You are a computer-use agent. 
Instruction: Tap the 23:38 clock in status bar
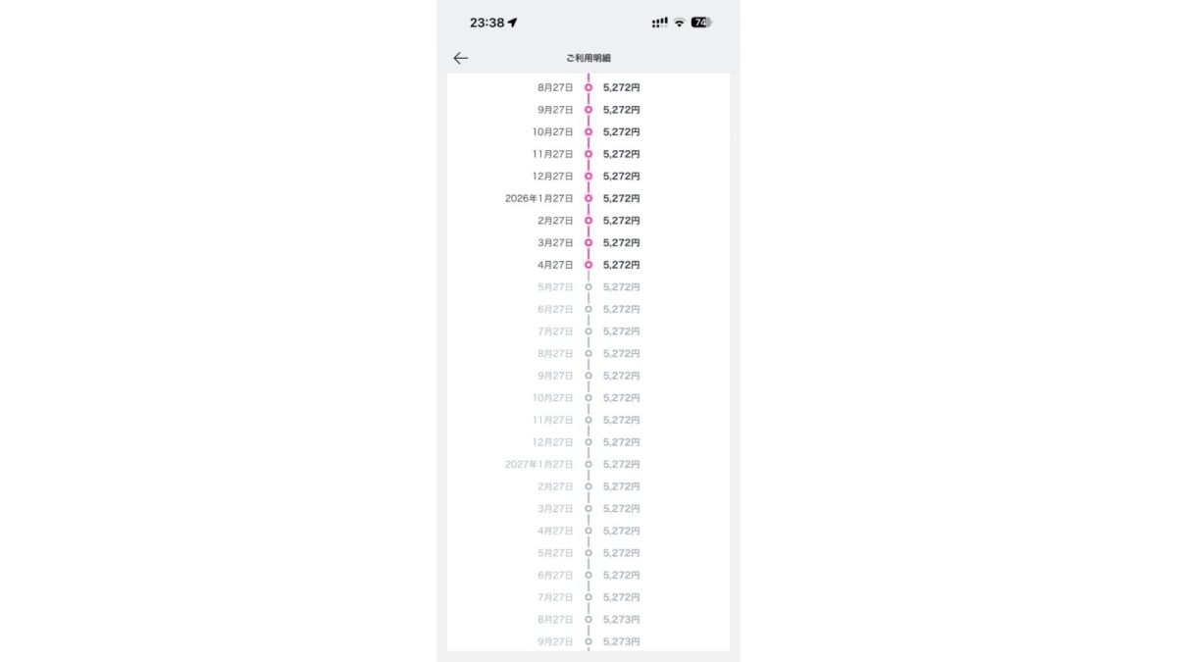point(486,23)
